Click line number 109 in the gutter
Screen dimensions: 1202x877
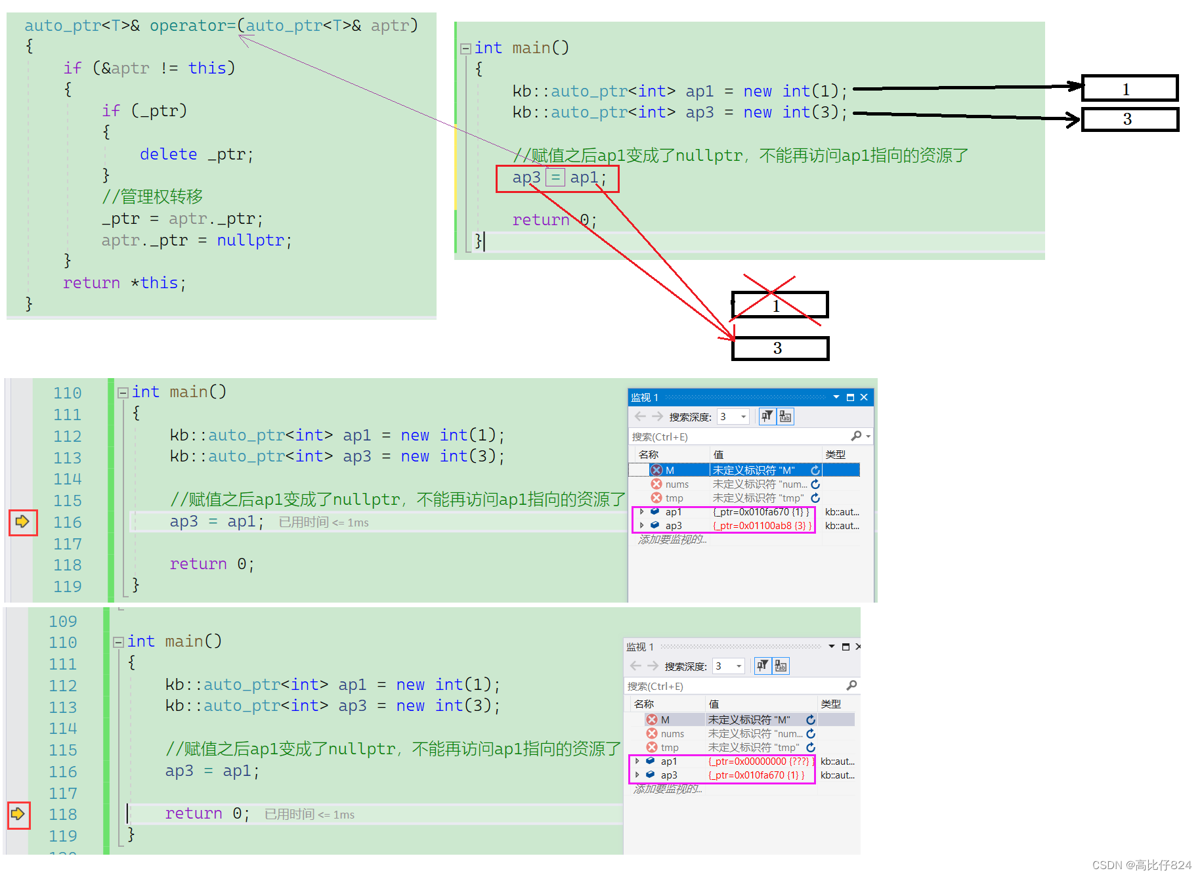click(x=63, y=621)
